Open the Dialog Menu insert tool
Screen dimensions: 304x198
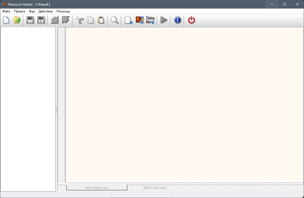coord(150,20)
